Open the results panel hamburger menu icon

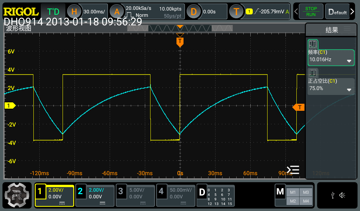(347, 29)
